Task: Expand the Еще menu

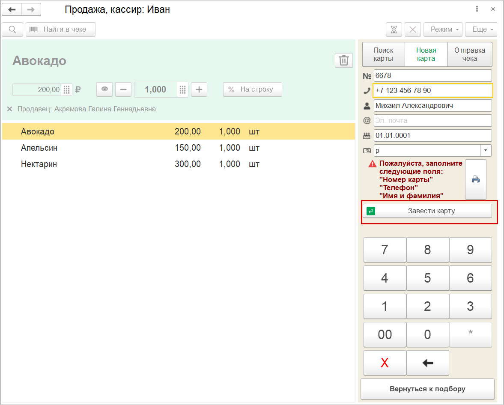Action: [481, 30]
